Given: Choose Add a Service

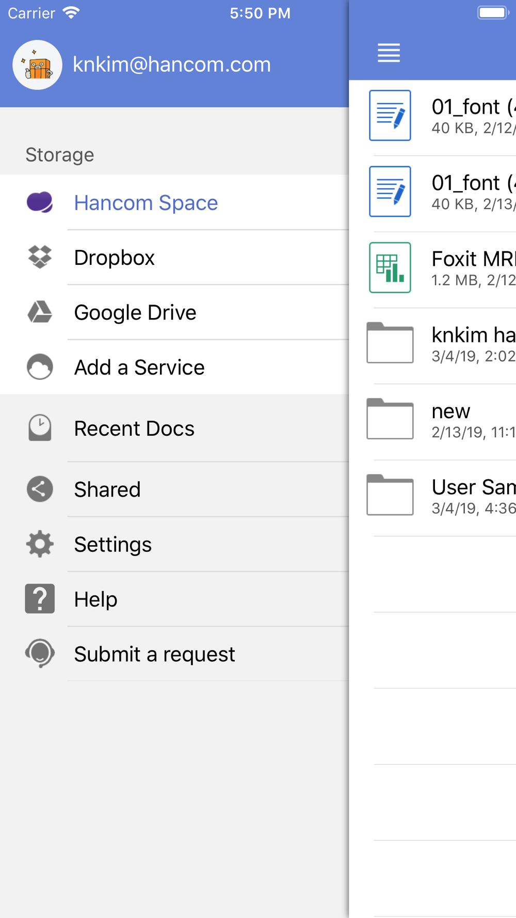Looking at the screenshot, I should (174, 367).
